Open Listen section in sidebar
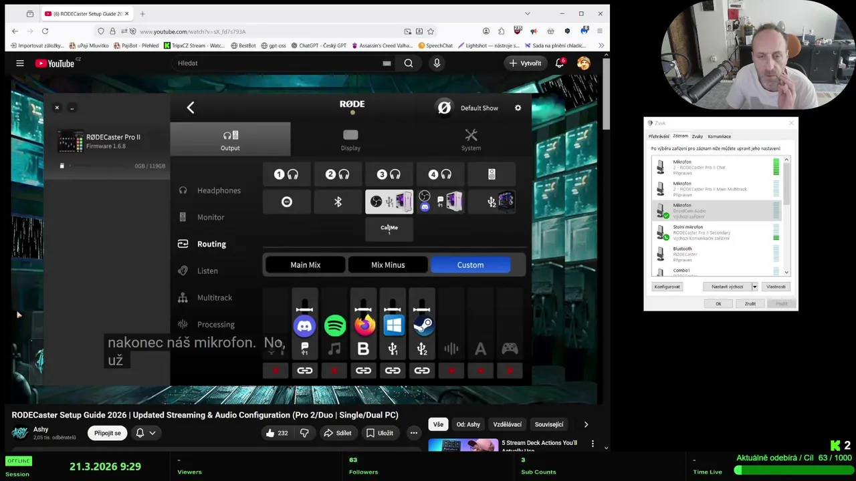Image resolution: width=856 pixels, height=481 pixels. tap(198, 271)
